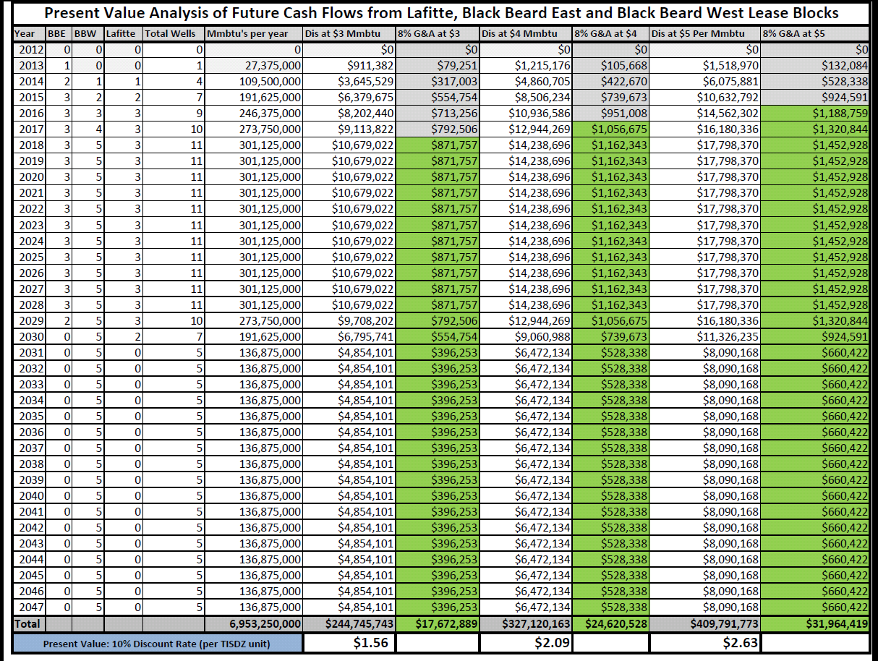Click the cell '$871,757' in row 2022
The height and width of the screenshot is (661, 878).
pos(438,209)
